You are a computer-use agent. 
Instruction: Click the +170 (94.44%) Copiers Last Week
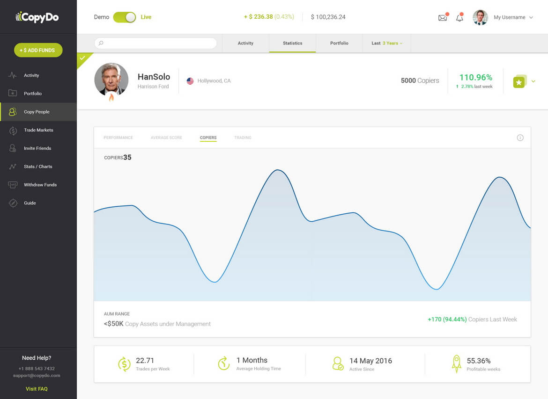[x=472, y=319]
